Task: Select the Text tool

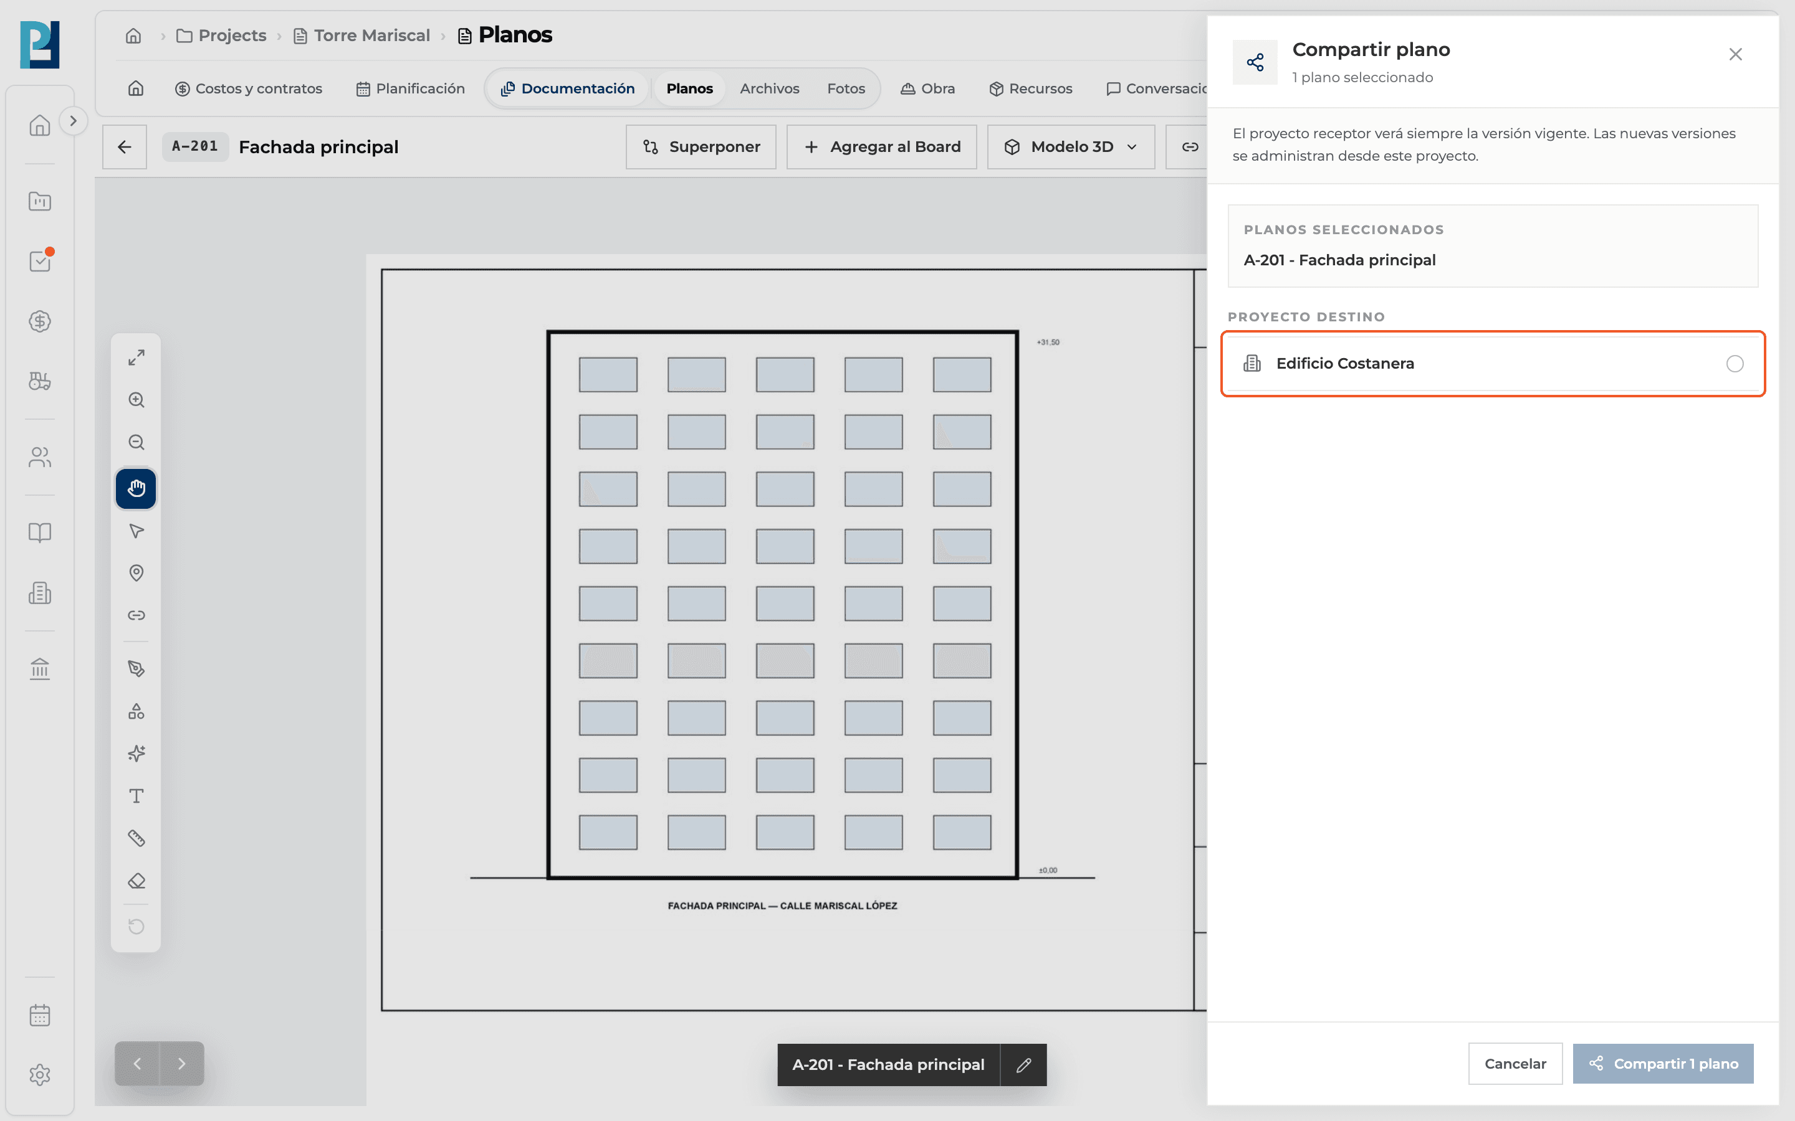Action: 136,797
